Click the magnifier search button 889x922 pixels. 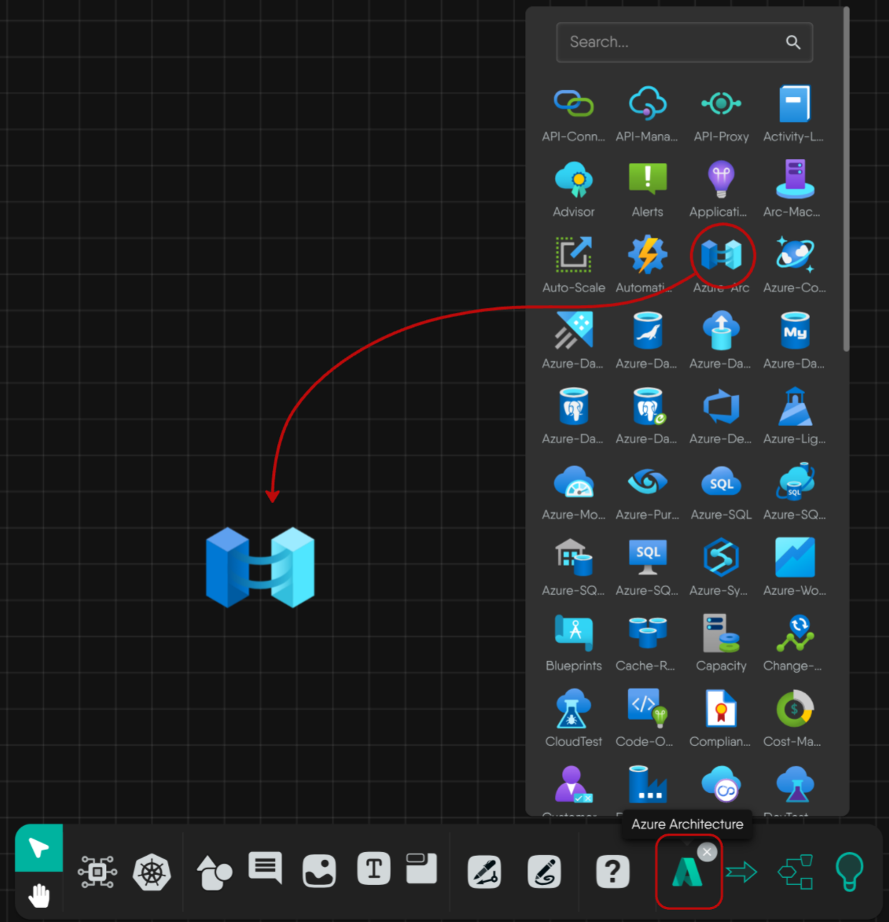[x=793, y=42]
